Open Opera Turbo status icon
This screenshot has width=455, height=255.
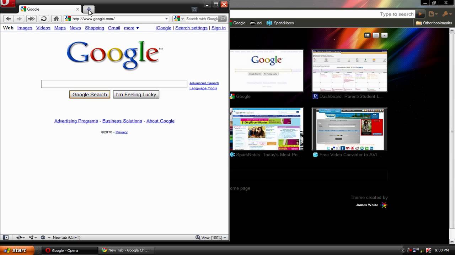point(45,238)
